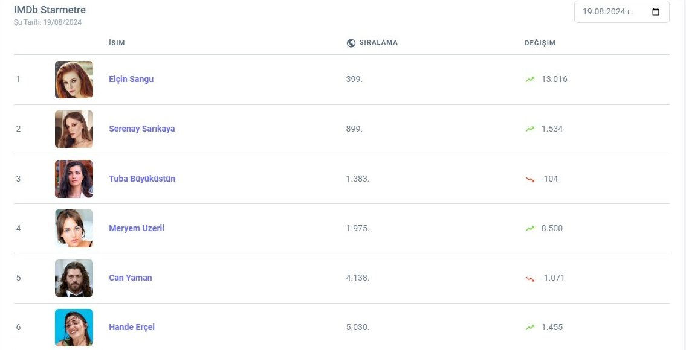
Task: Open Elçin Sangu's profile link
Action: [x=131, y=79]
